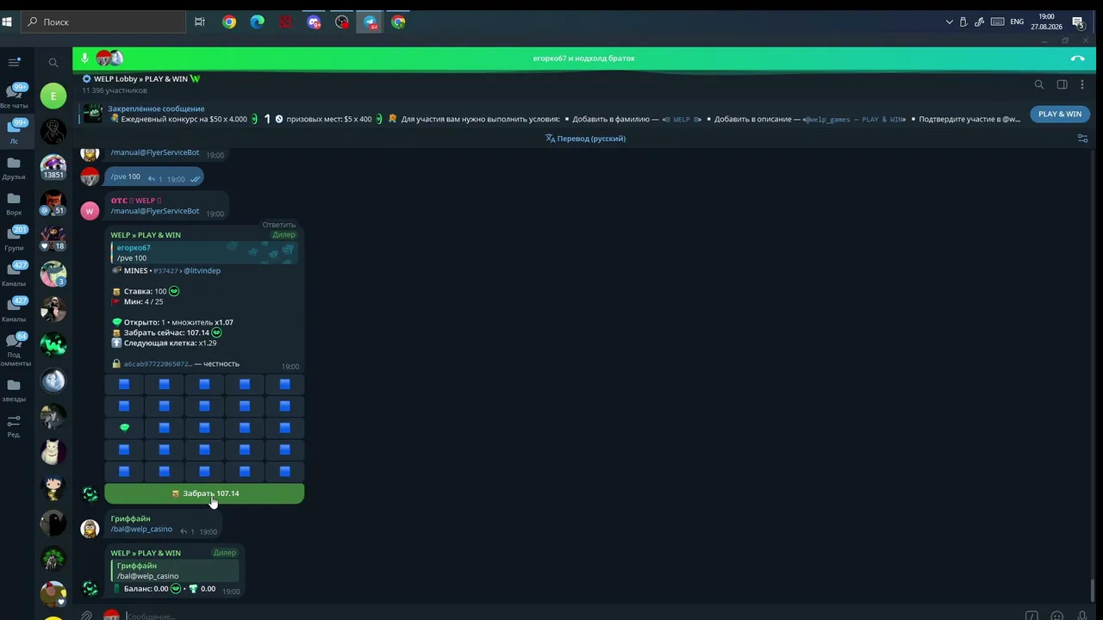Screen dimensions: 1103x620
Task: Open the chat with green "E" avatar
Action: pos(53,96)
